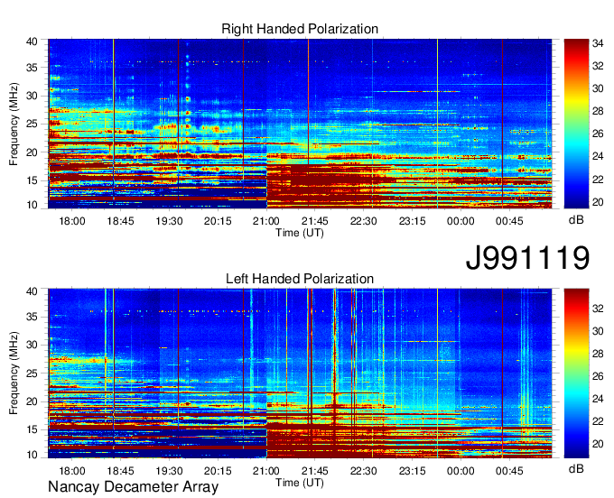Click the "Left Handed Polarization" plot title
Image resolution: width=614 pixels, height=498 pixels.
point(300,279)
